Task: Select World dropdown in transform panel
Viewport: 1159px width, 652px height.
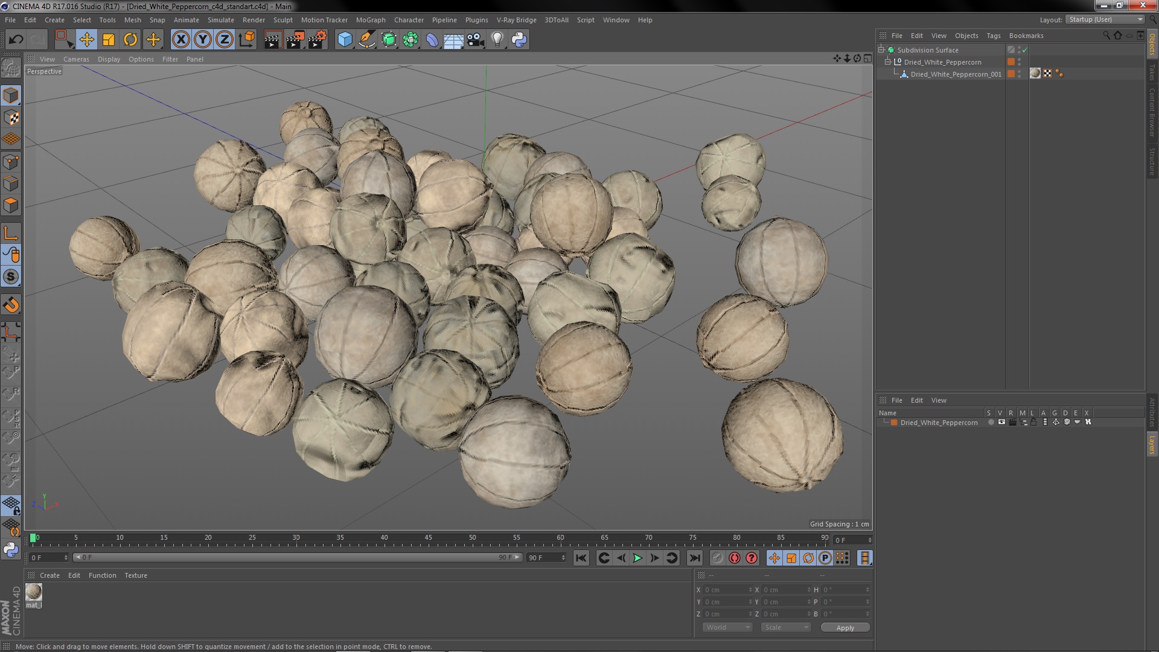Action: (726, 627)
